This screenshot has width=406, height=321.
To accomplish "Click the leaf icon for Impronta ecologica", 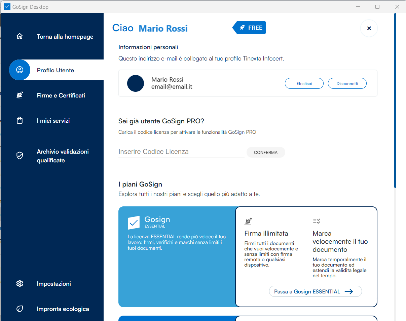I will click(x=20, y=309).
